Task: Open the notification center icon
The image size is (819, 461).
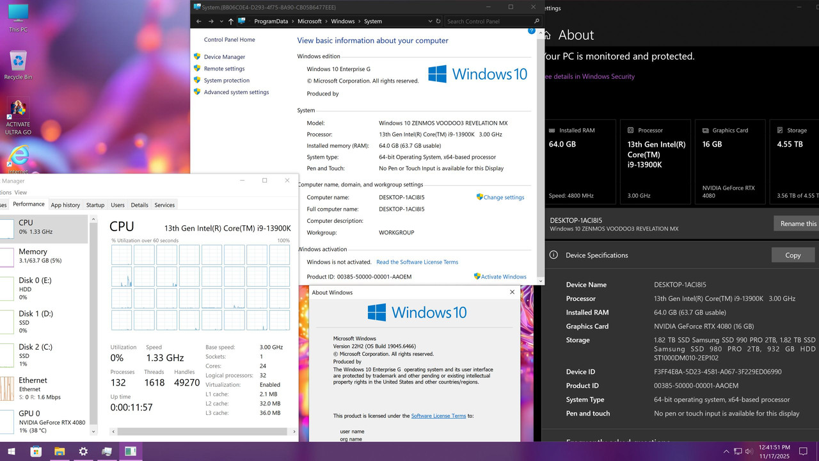Action: [x=803, y=451]
